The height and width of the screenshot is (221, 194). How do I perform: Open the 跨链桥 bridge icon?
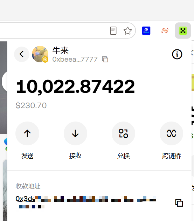pos(172,133)
